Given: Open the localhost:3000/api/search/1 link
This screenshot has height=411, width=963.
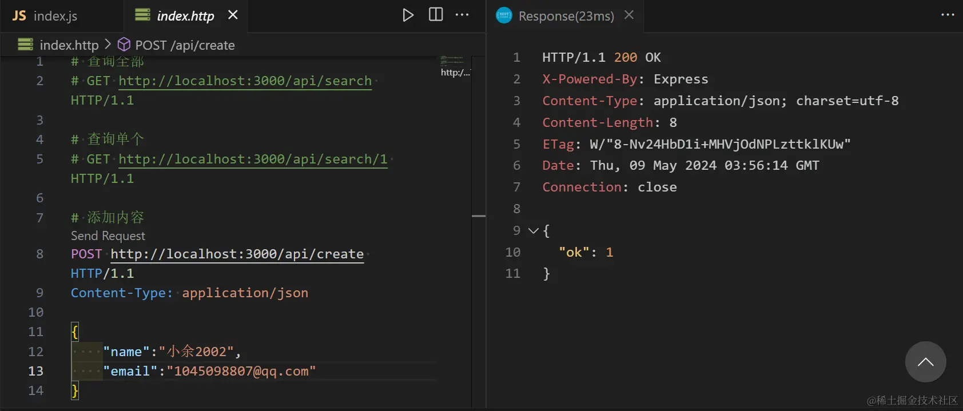Looking at the screenshot, I should [x=253, y=159].
